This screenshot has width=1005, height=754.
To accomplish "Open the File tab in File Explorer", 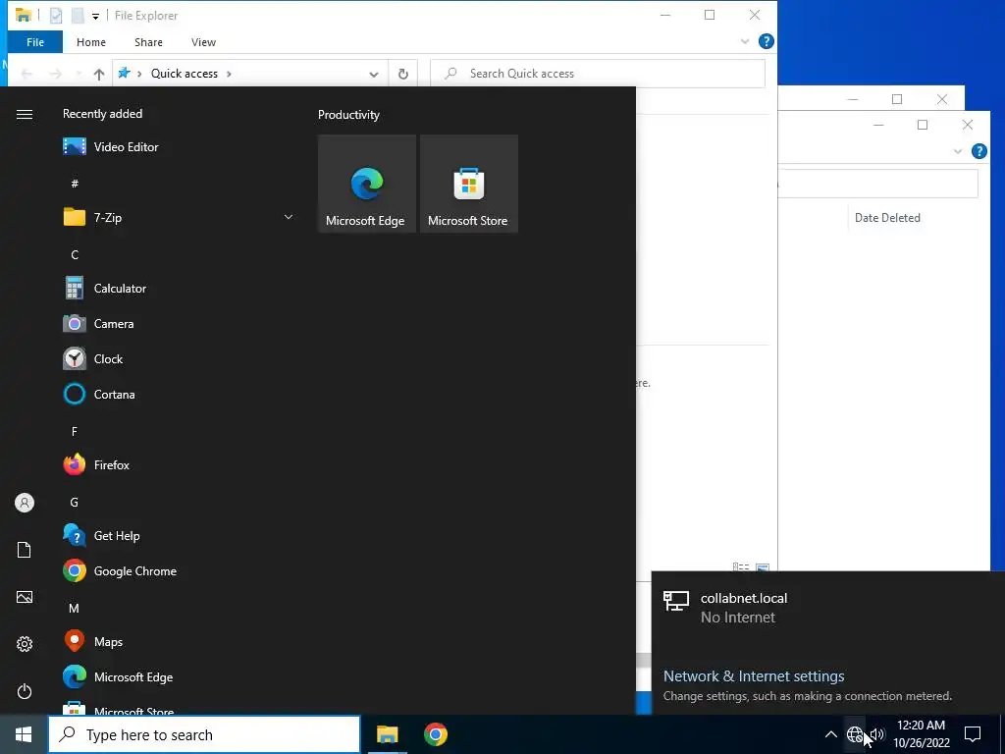I will tap(35, 42).
